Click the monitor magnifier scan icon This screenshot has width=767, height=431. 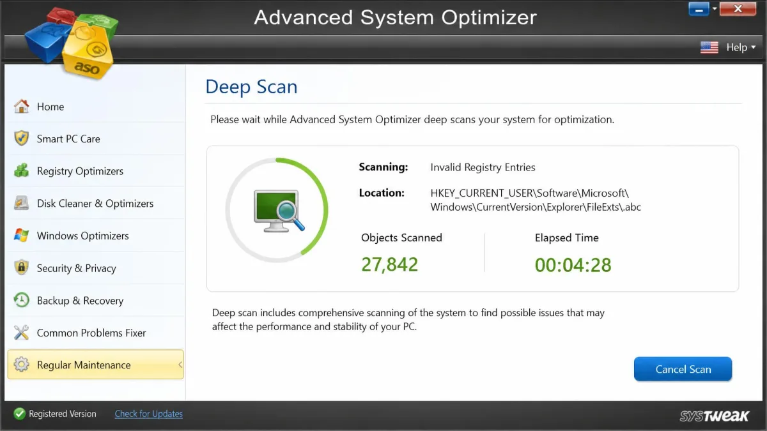[x=279, y=210]
